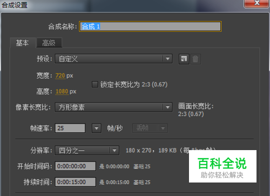The image size is (270, 196).
Task: Click the height value 1080
Action: (62, 91)
